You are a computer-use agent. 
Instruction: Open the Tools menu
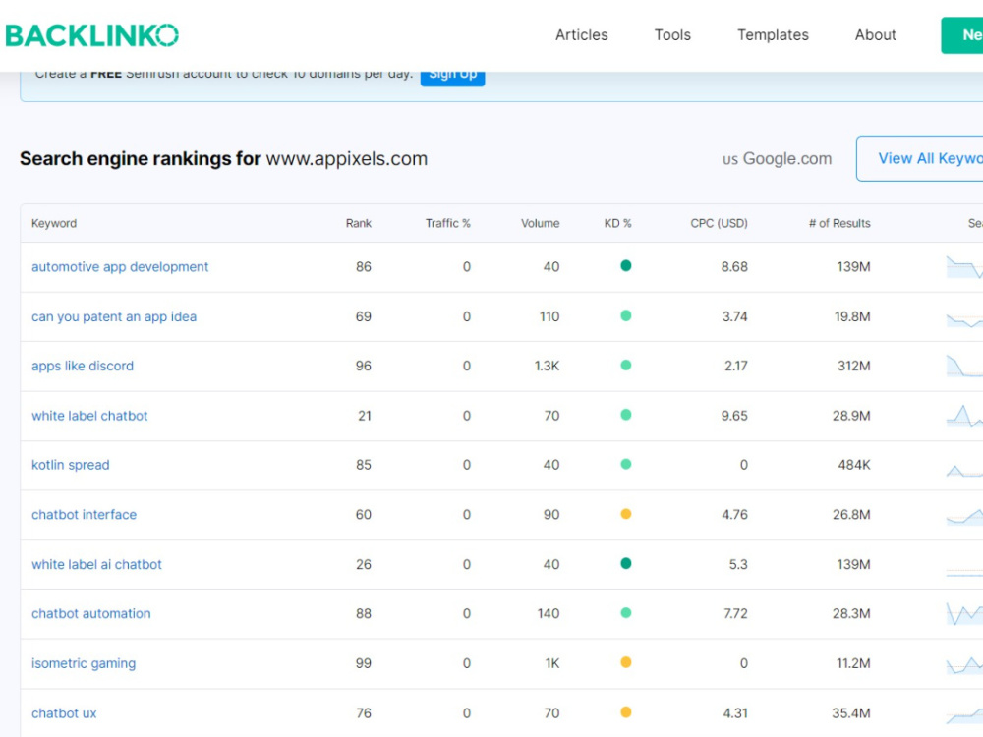[x=672, y=35]
